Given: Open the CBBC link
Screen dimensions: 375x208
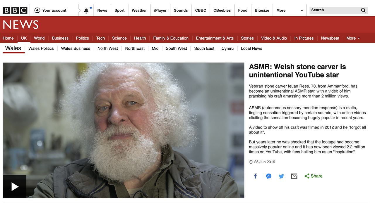Looking at the screenshot, I should (x=201, y=10).
